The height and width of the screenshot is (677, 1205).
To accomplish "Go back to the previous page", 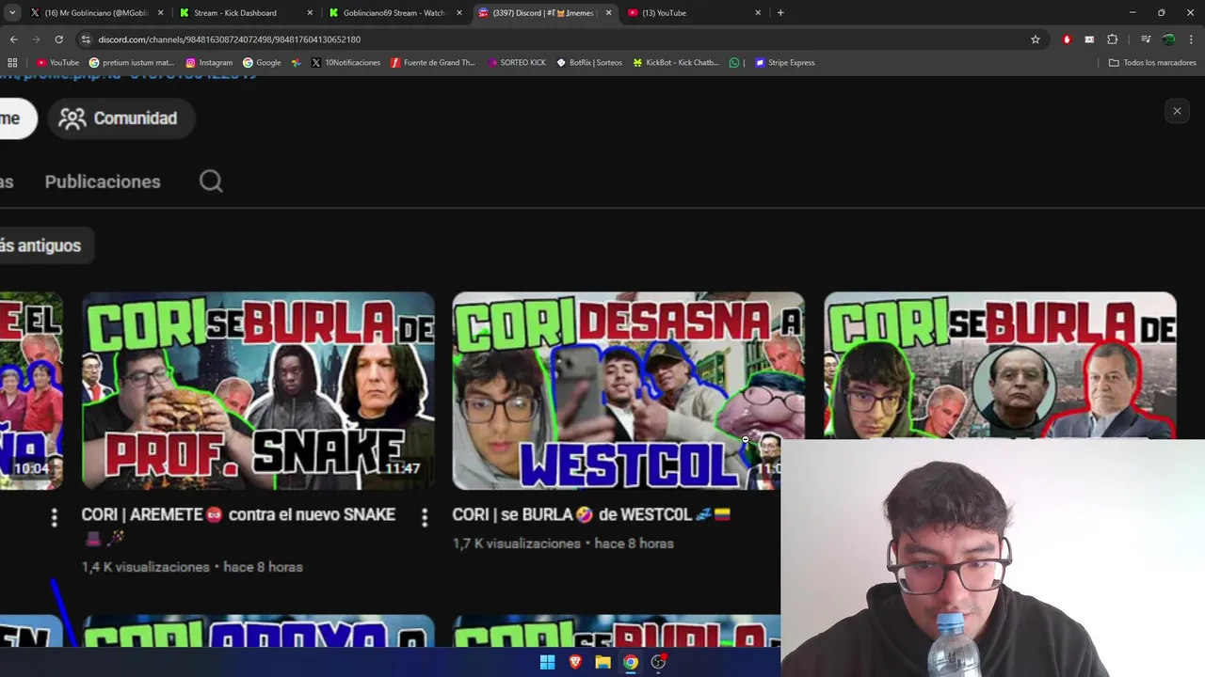I will point(13,39).
